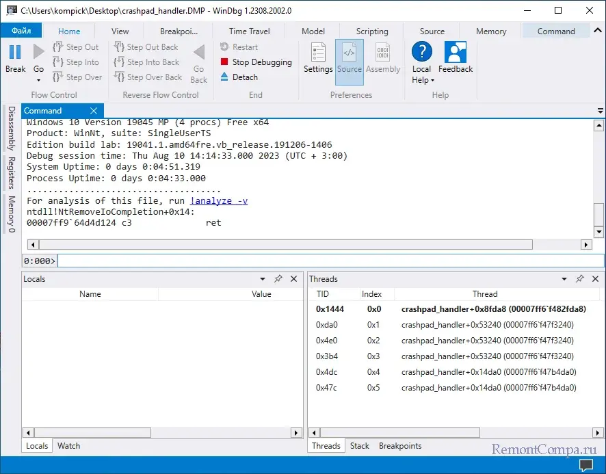Switch to the Home ribbon tab
Screen dimensions: 606x474
[69, 31]
